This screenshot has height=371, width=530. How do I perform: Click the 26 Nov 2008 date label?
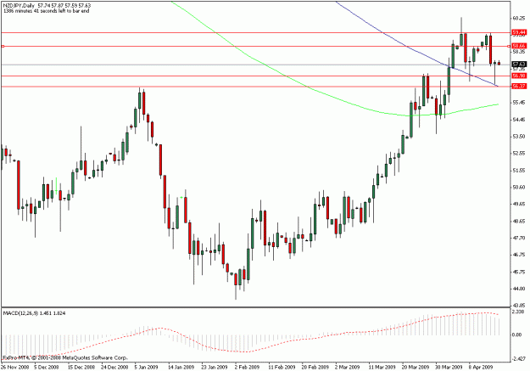(14, 368)
